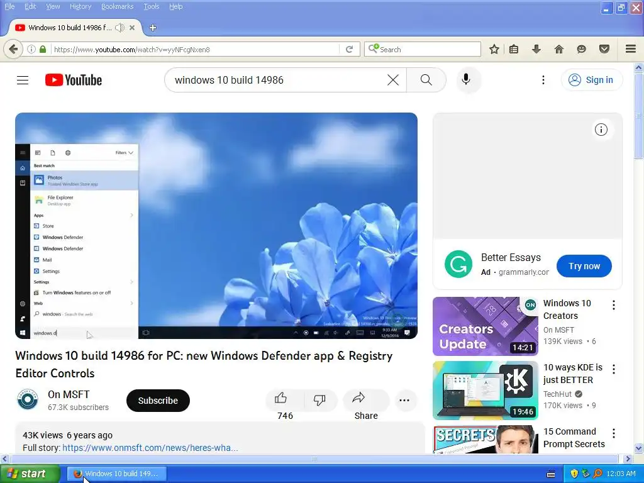644x483 pixels.
Task: Click the Firefox URL address bar
Action: 195,49
